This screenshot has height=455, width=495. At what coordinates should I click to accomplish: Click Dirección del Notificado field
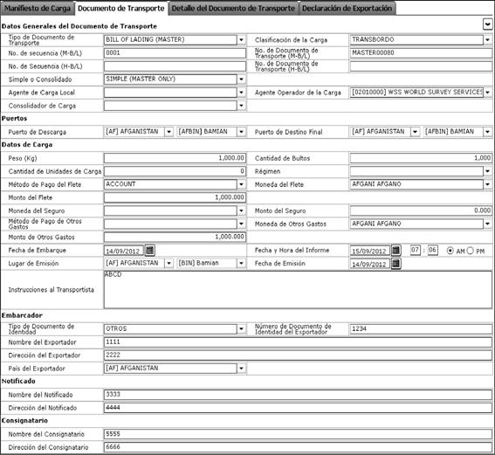[x=298, y=408]
